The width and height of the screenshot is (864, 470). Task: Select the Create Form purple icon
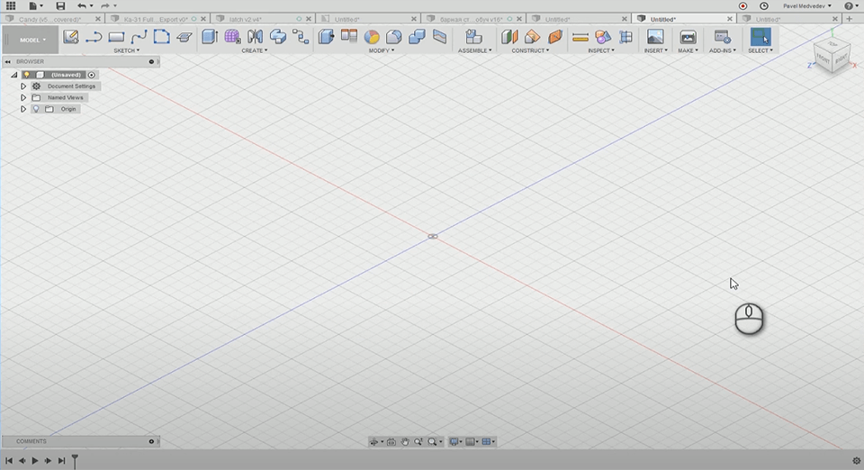click(232, 37)
